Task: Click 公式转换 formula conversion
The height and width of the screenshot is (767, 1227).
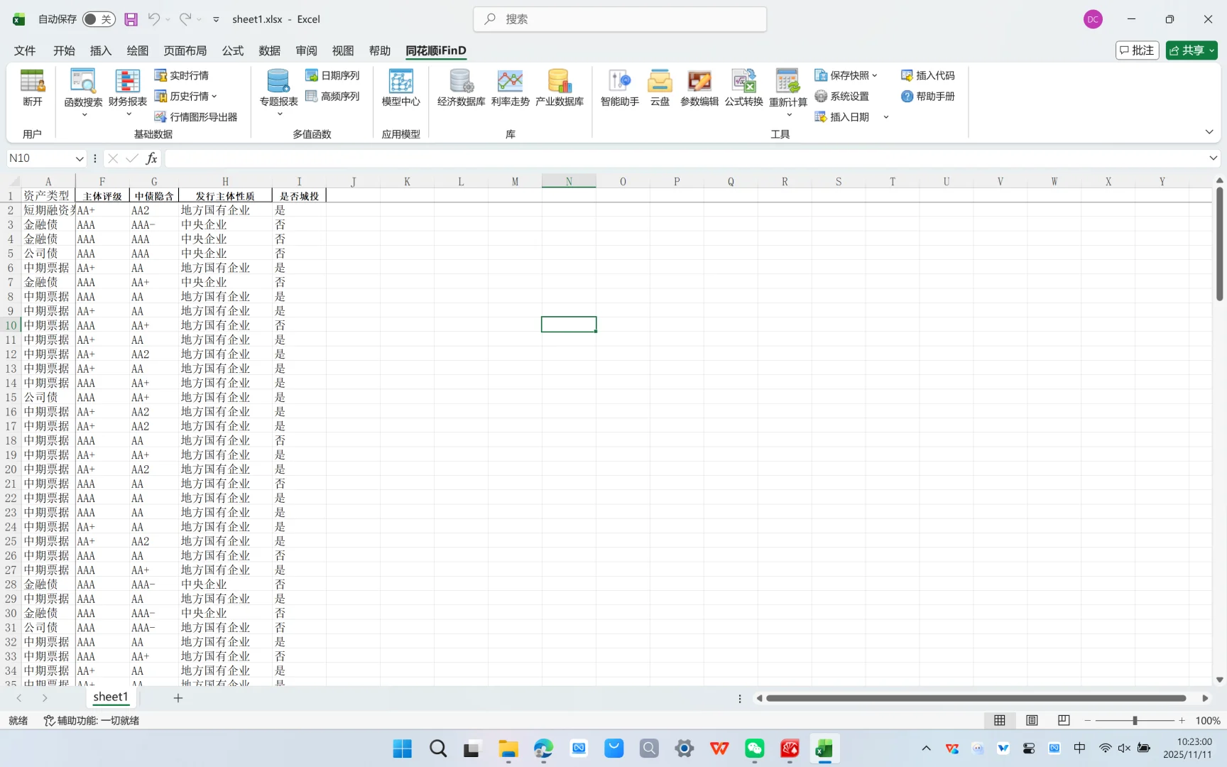Action: (x=744, y=88)
